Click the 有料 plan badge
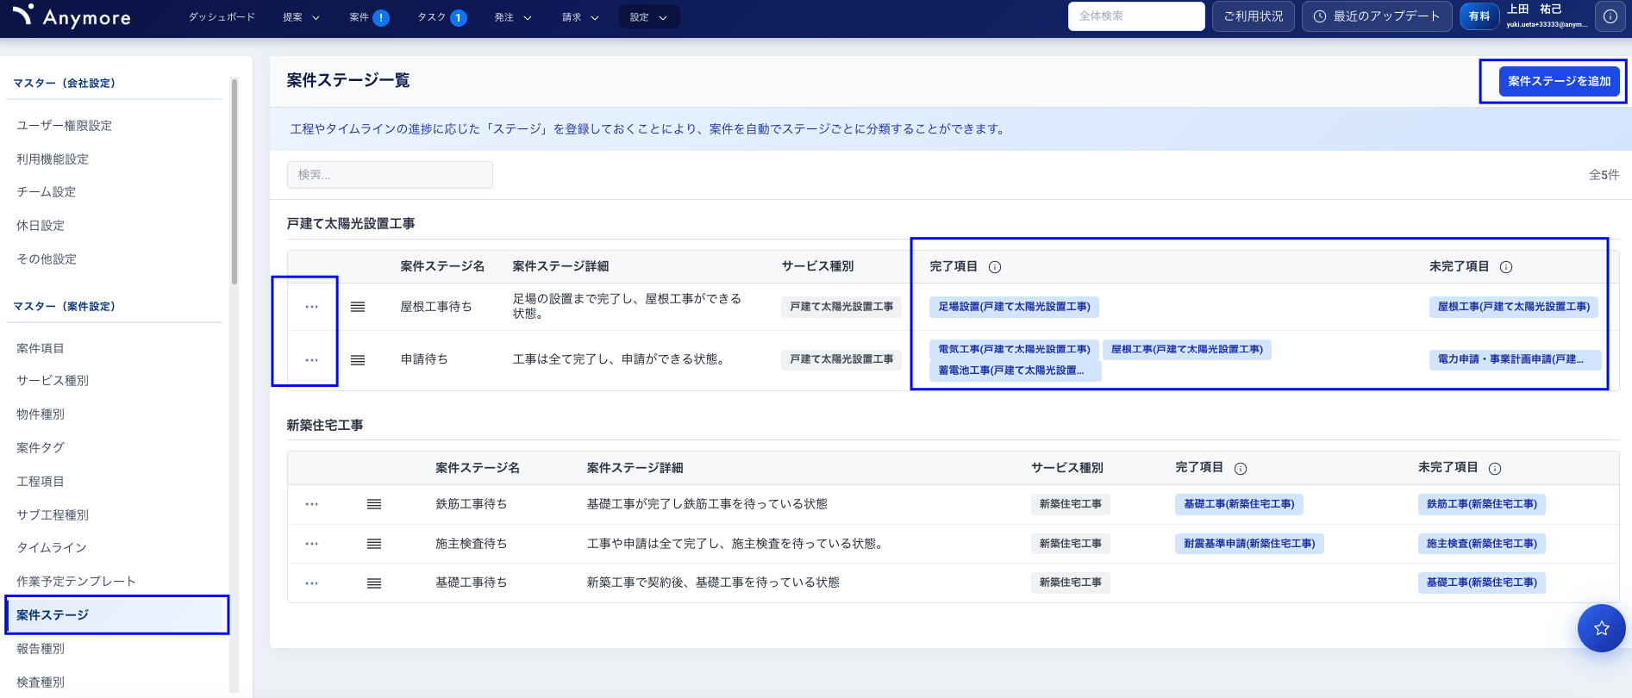The image size is (1632, 698). 1479,16
